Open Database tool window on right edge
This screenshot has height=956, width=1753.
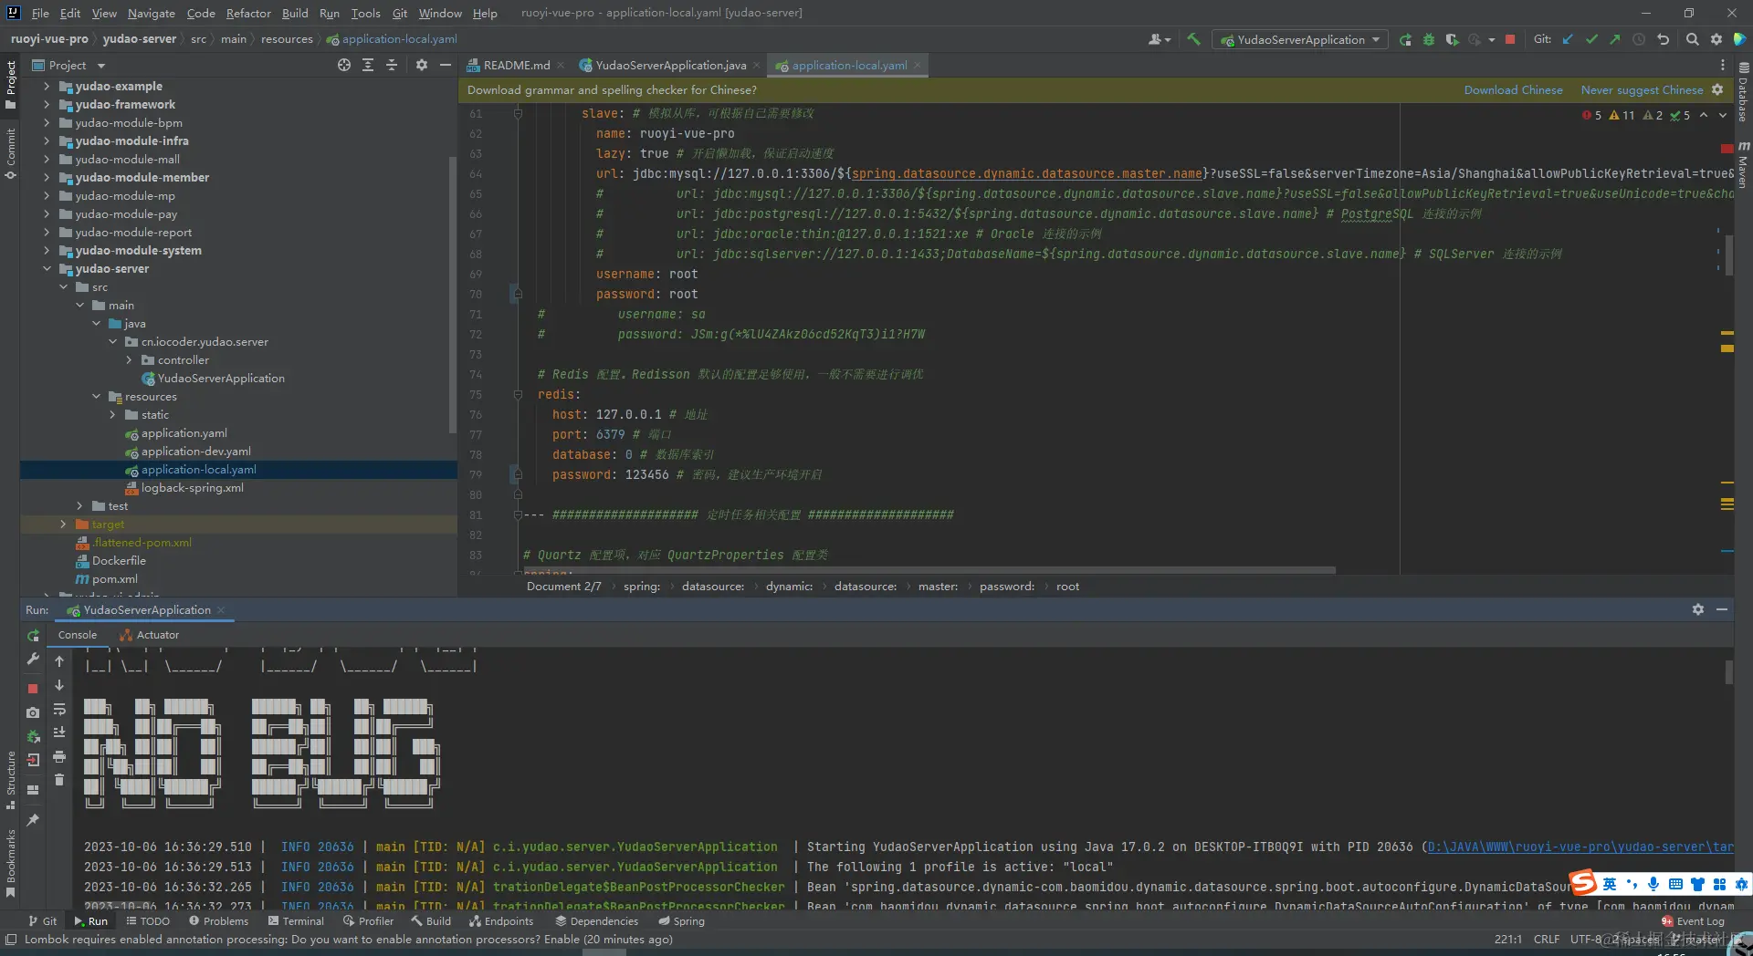[x=1743, y=91]
